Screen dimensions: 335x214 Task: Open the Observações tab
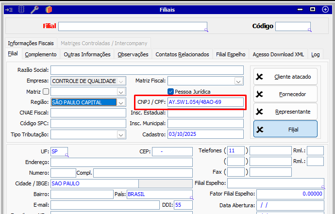tap(133, 54)
